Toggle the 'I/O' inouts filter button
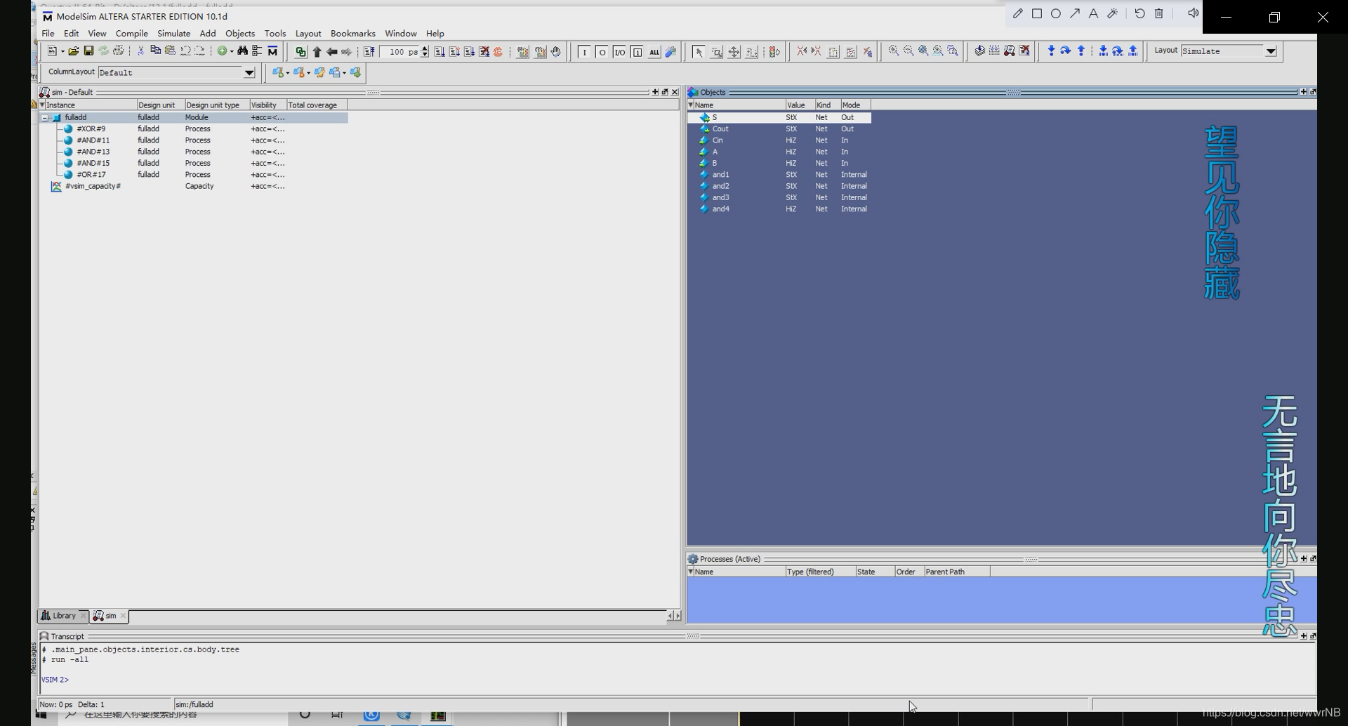Screen dimensions: 1348x726 tap(619, 52)
